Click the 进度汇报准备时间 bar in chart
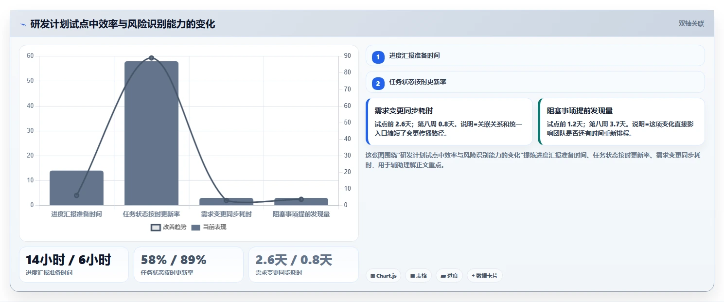The height and width of the screenshot is (302, 724). (76, 188)
